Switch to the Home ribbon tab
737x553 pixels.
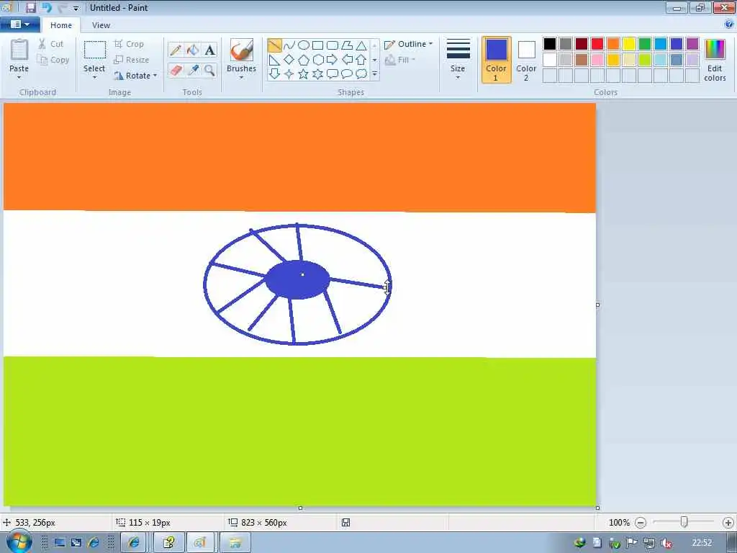(61, 25)
